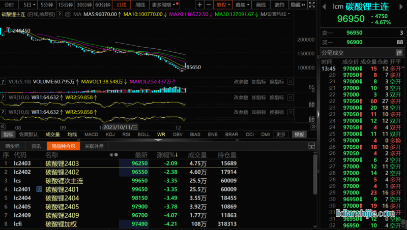407x230 pixels.
Task: Open the 更多周期 dropdown
Action: pyautogui.click(x=163, y=5)
